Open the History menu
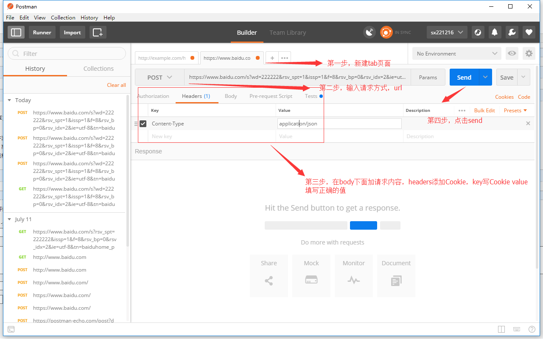 [89, 17]
